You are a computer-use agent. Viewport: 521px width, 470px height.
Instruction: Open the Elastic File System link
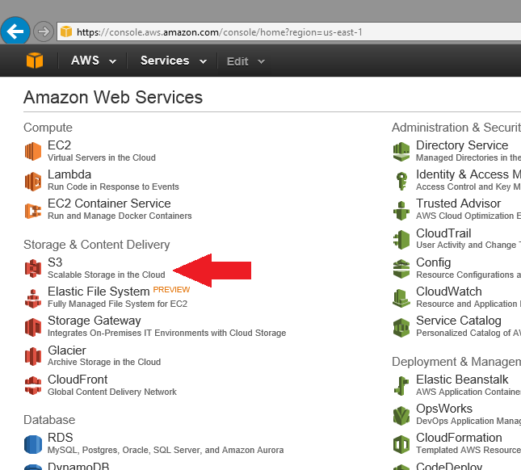coord(99,292)
